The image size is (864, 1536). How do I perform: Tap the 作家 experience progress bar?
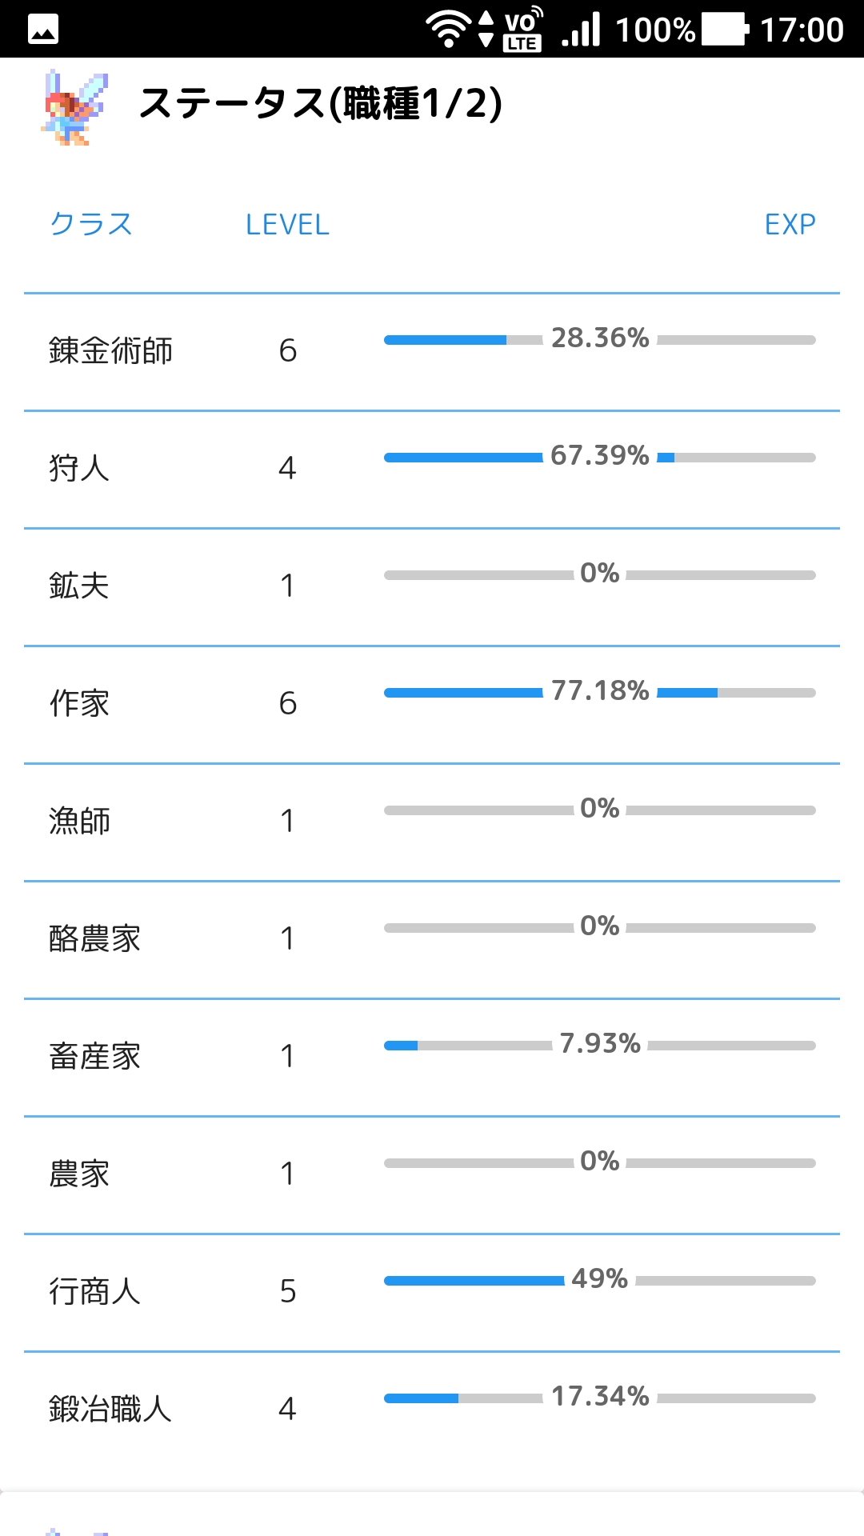click(599, 692)
